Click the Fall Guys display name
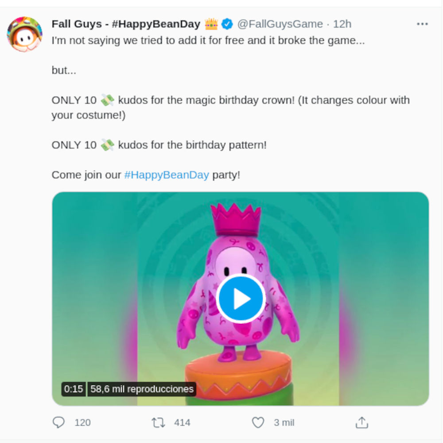The height and width of the screenshot is (443, 443). coord(126,24)
